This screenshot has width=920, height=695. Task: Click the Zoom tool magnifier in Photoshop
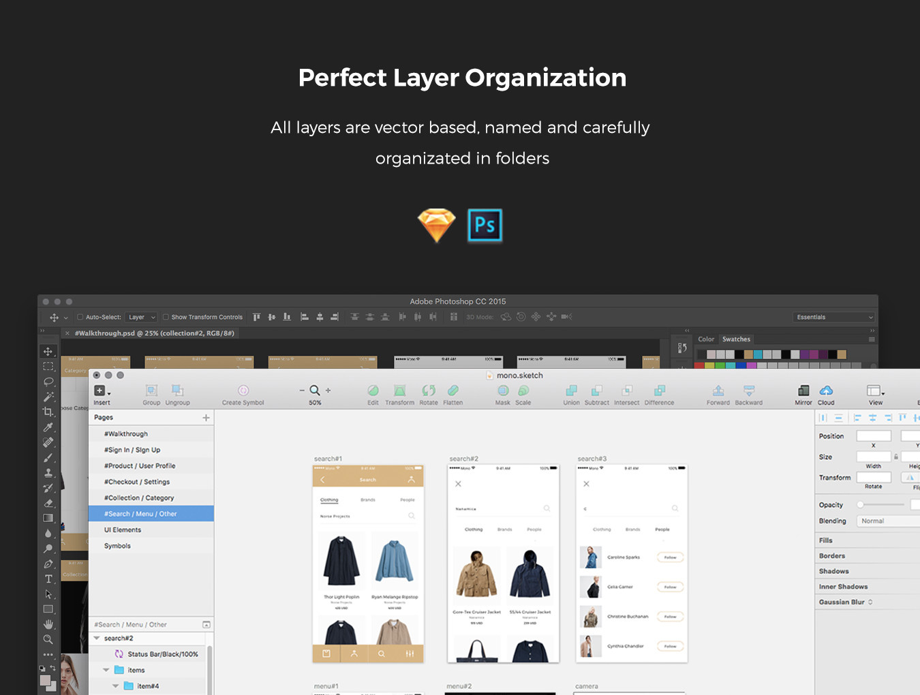48,640
